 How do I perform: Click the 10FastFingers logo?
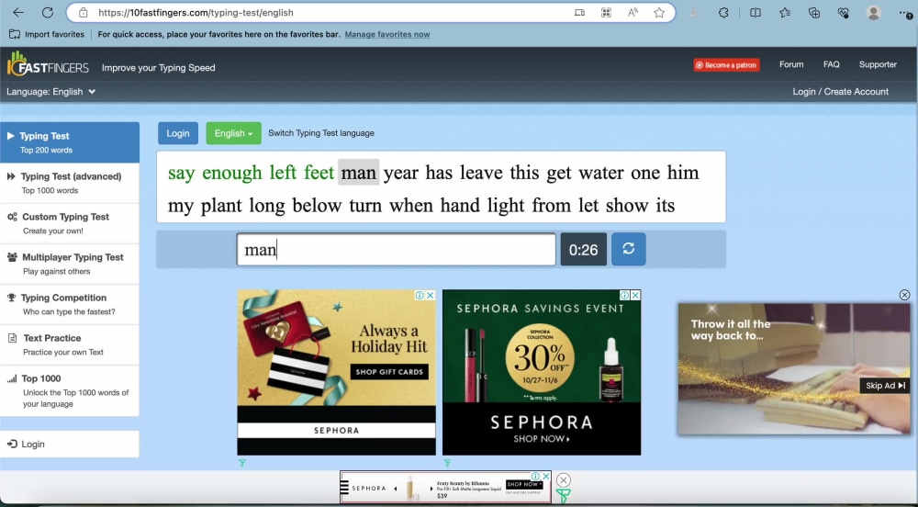point(48,65)
